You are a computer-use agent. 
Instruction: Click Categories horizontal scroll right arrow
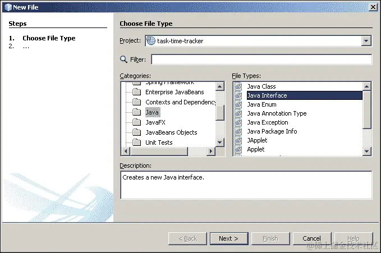(210, 151)
